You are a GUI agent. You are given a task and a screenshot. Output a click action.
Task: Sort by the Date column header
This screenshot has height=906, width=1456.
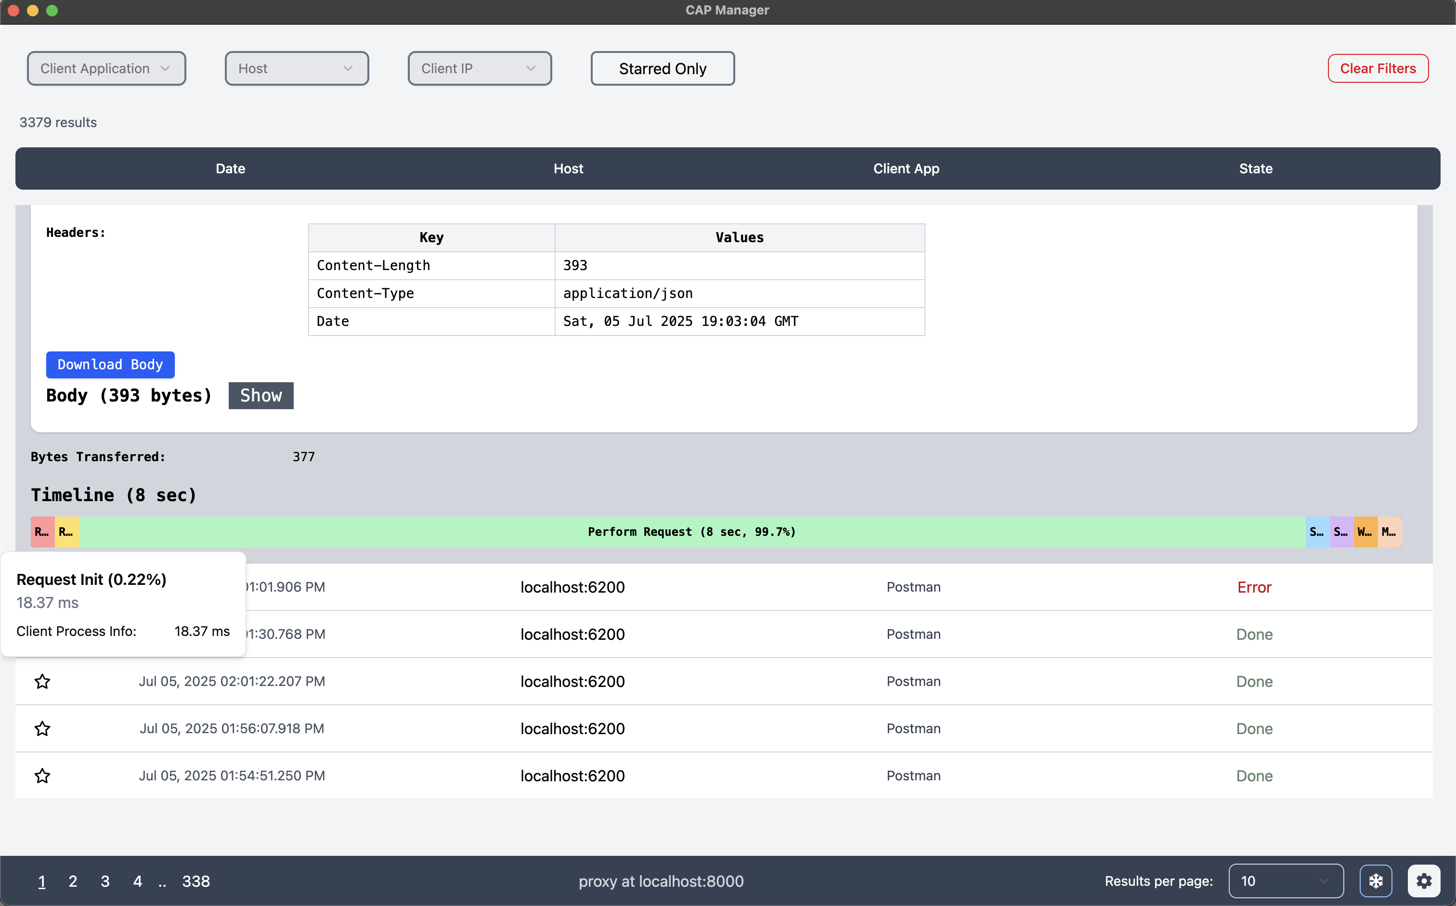231,168
